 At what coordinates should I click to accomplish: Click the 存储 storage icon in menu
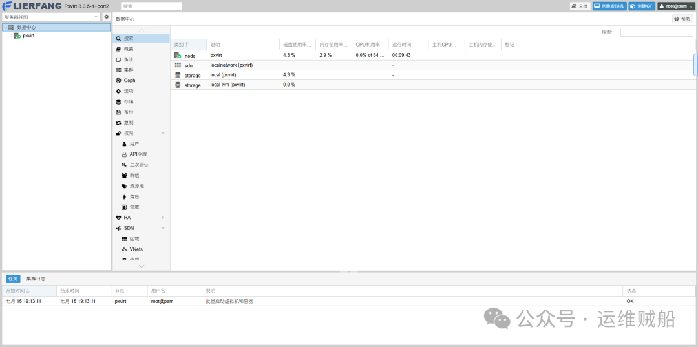point(118,102)
